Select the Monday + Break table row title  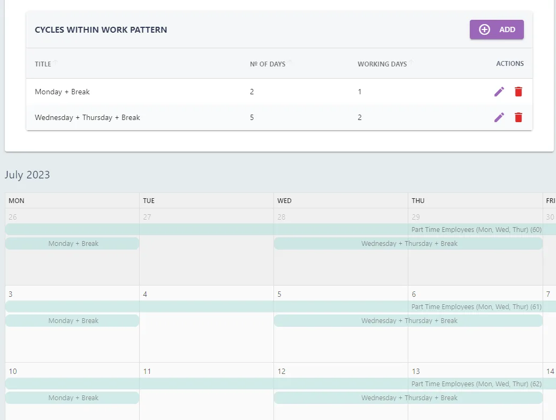(62, 92)
